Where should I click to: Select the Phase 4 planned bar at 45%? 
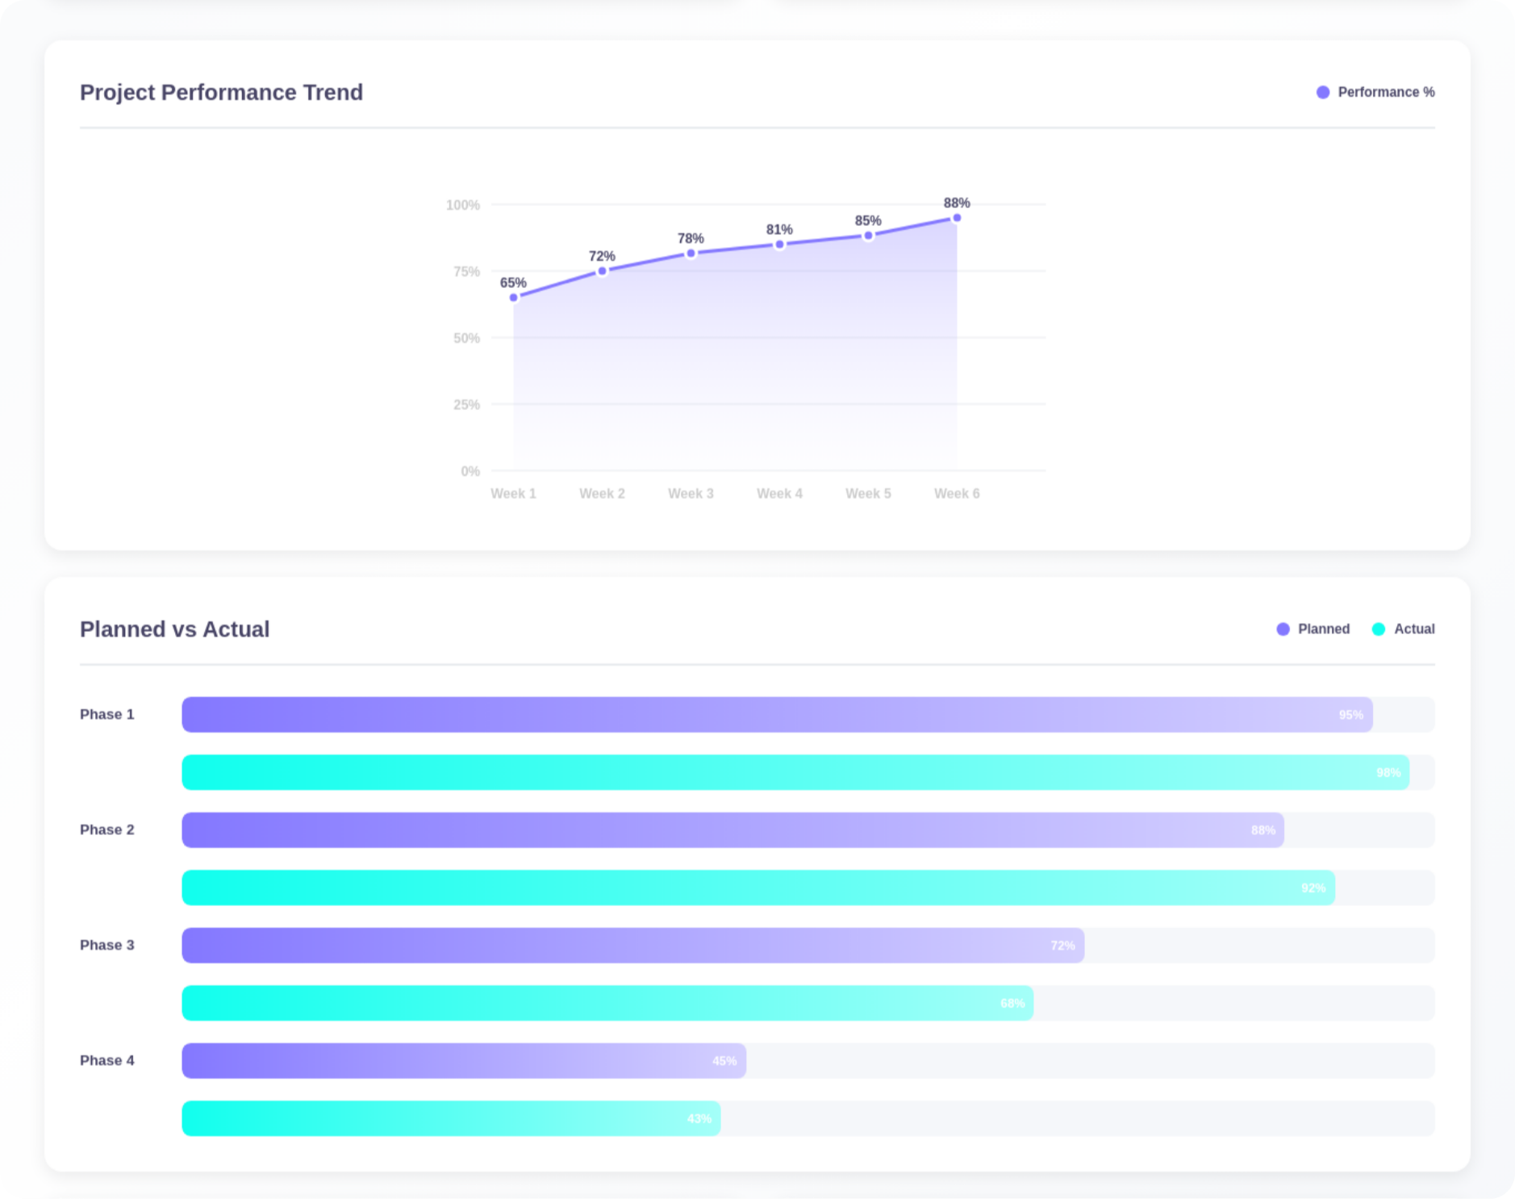(464, 1061)
